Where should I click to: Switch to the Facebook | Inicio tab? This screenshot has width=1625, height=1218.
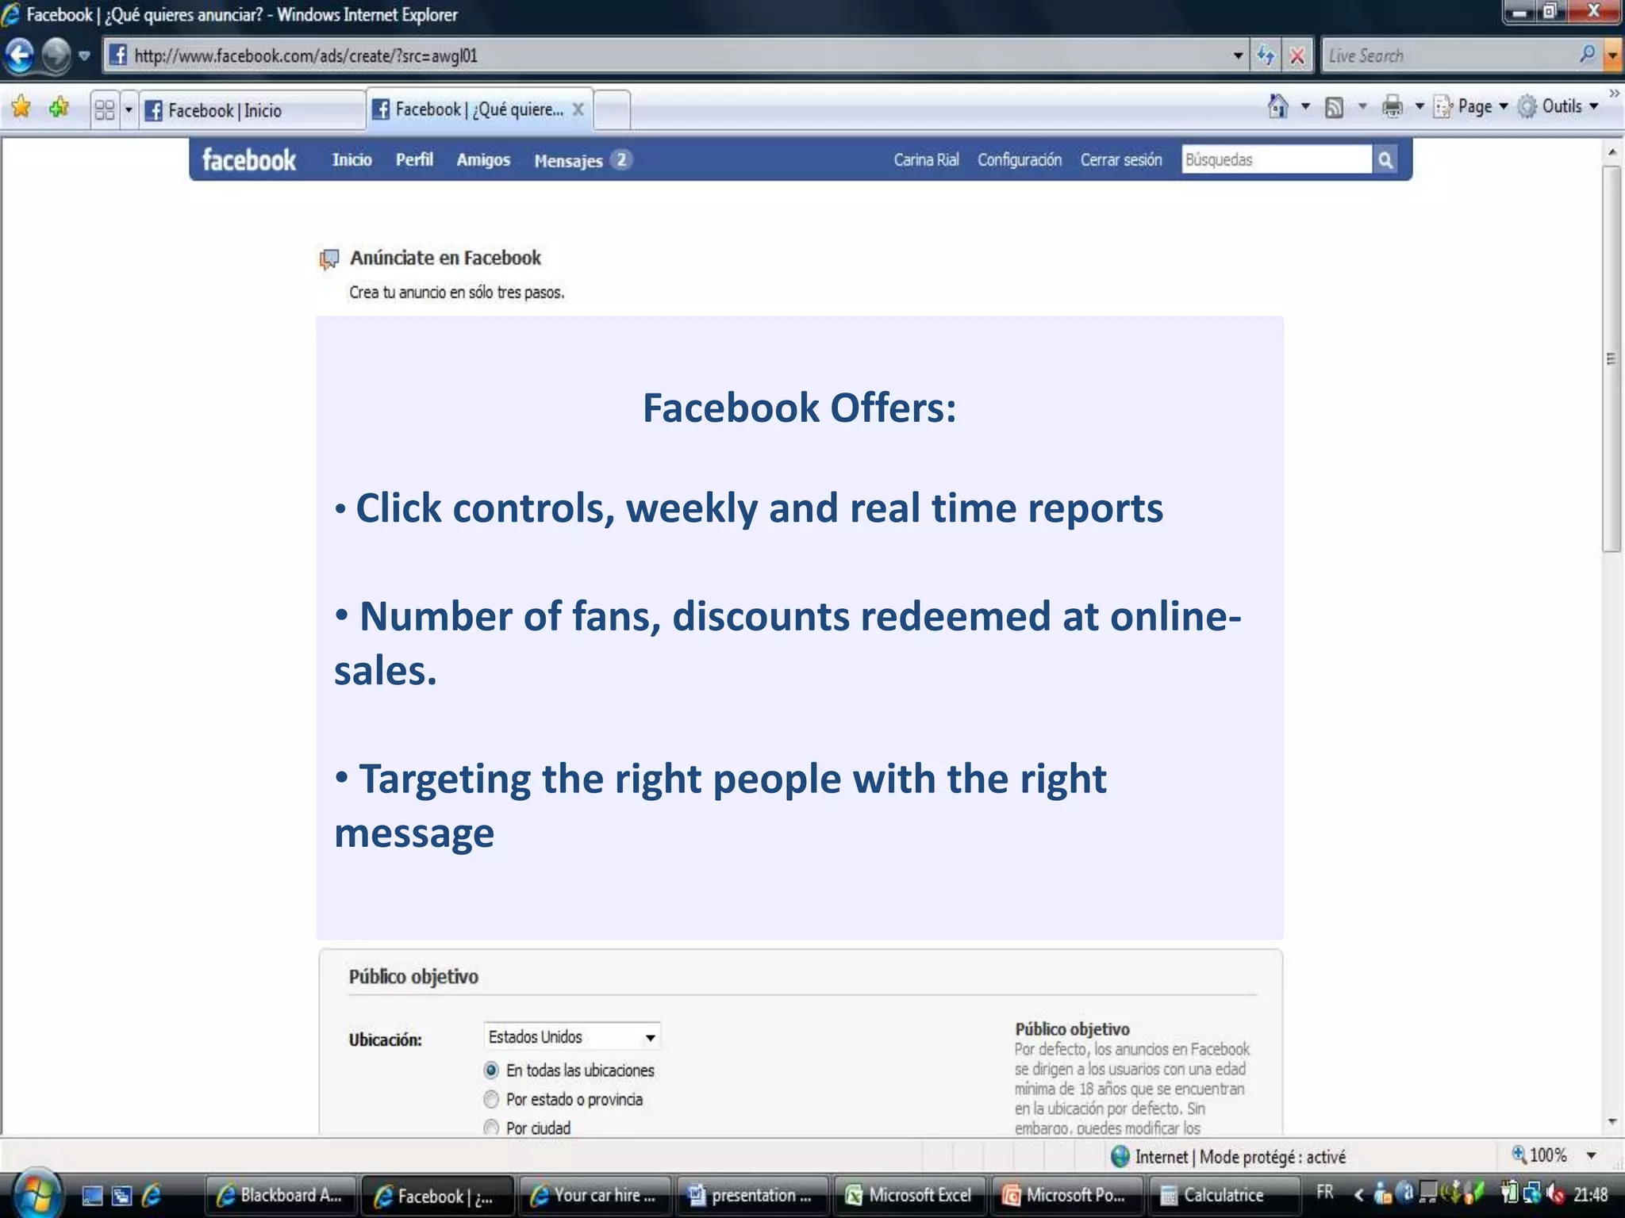[252, 109]
